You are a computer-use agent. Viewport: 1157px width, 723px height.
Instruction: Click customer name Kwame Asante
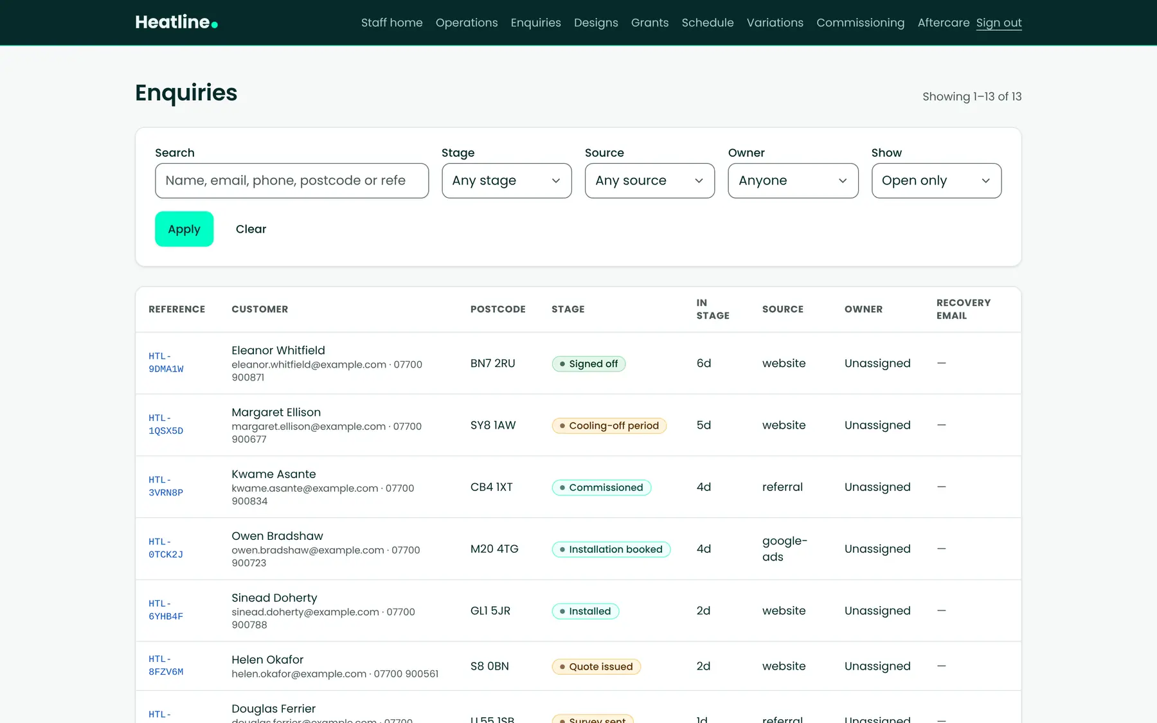click(x=274, y=474)
